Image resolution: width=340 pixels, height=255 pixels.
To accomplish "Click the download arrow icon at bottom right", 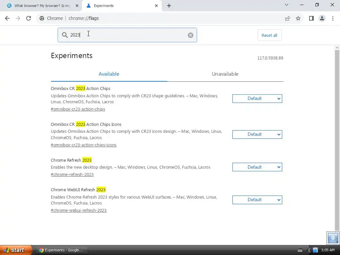I will (333, 238).
